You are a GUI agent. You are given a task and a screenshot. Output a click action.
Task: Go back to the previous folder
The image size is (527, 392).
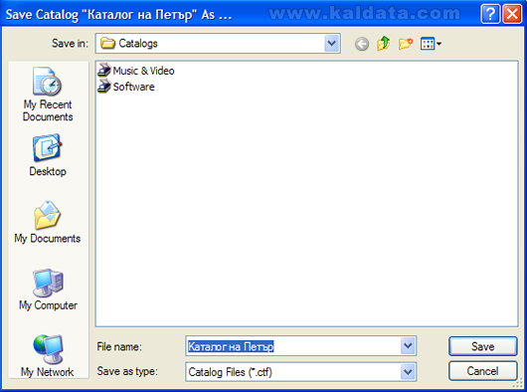[x=362, y=44]
